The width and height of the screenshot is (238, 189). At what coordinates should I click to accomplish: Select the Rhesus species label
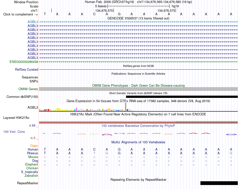pyautogui.click(x=33, y=153)
